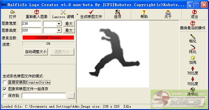This screenshot has height=110, width=209.
Task: Decrease 对比度 contrast with the down arrow
Action: click(x=193, y=81)
